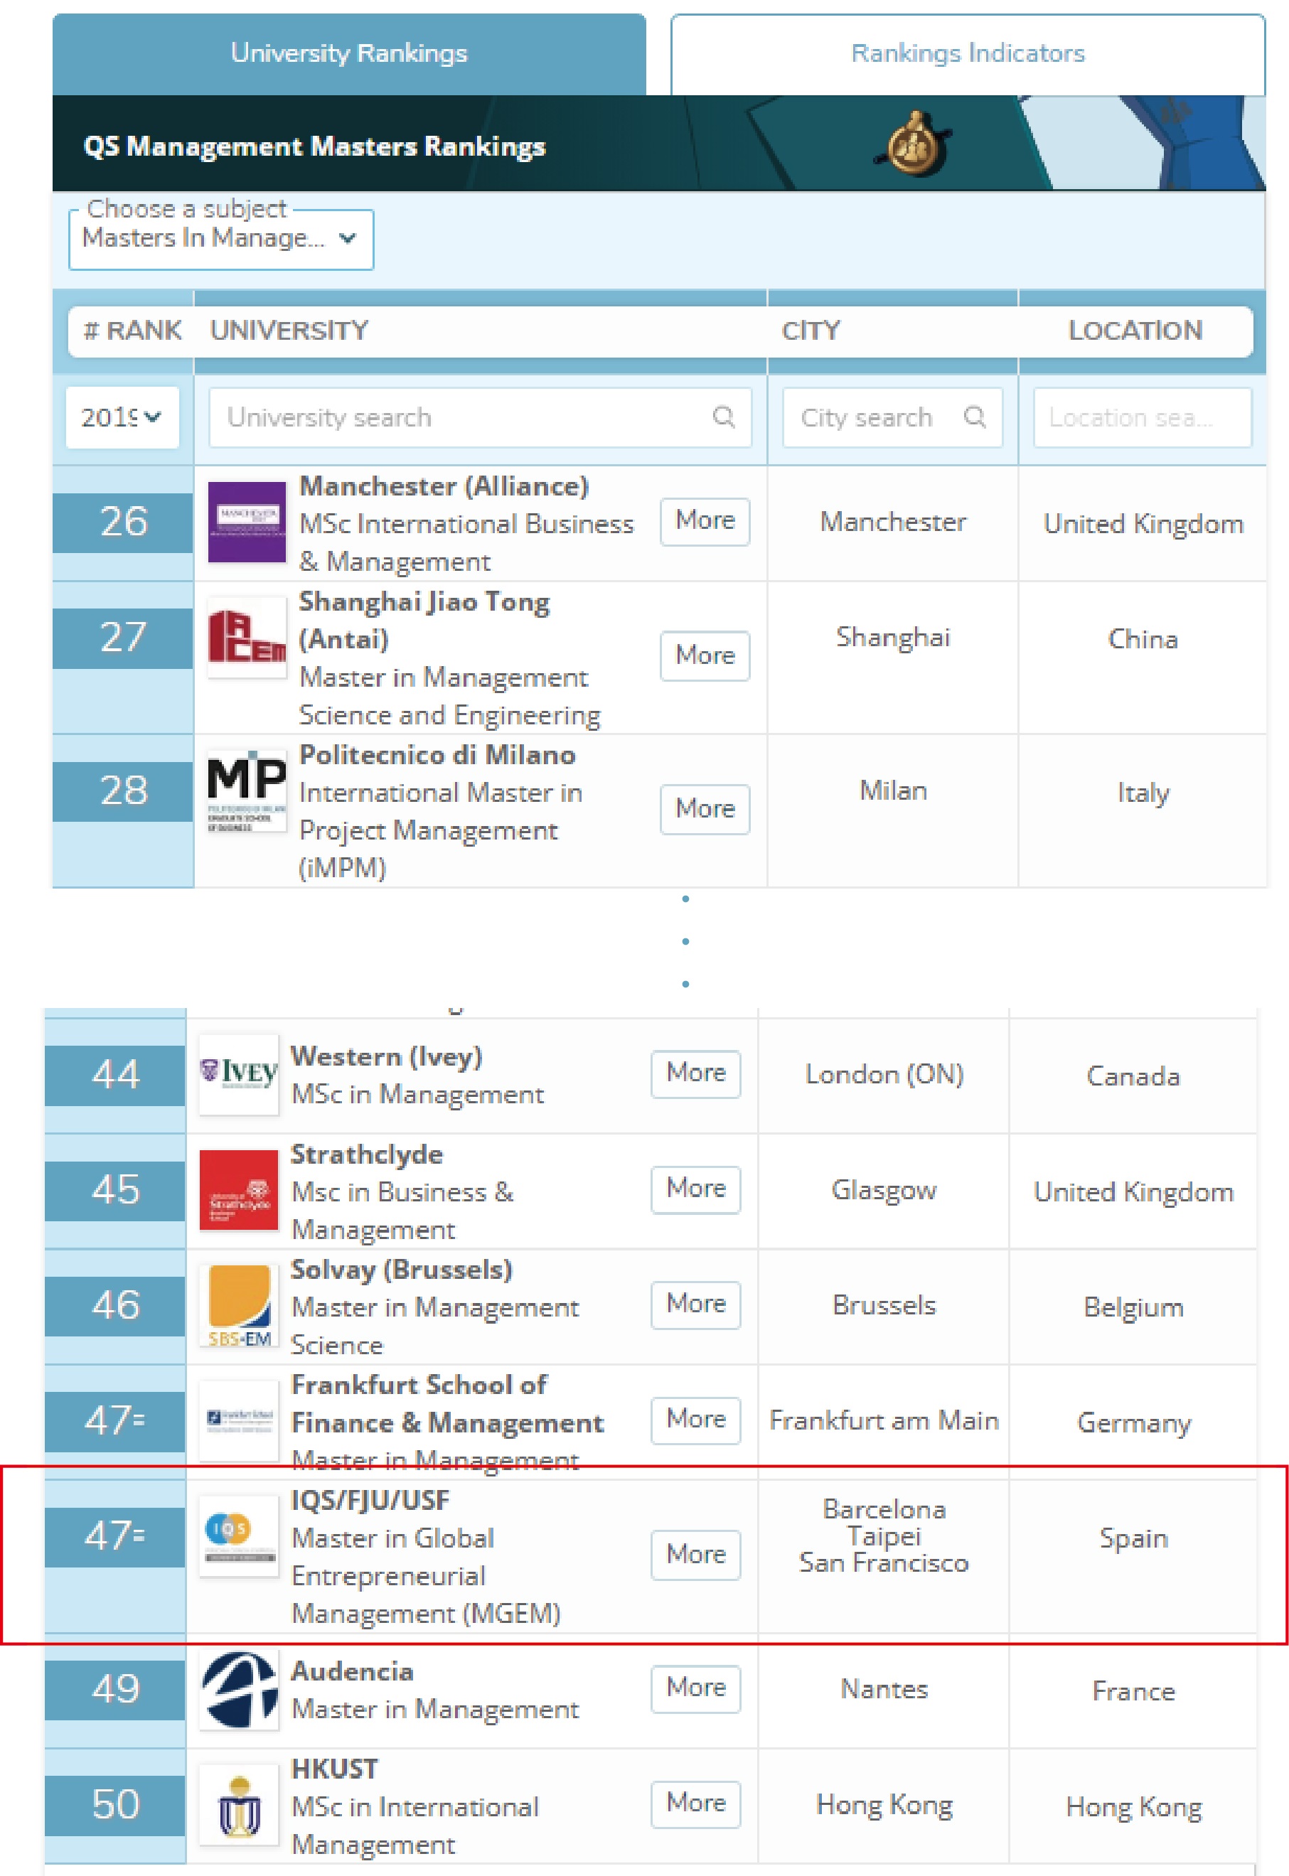Click the rank 44 cell
This screenshot has height=1876, width=1289.
tap(114, 1076)
